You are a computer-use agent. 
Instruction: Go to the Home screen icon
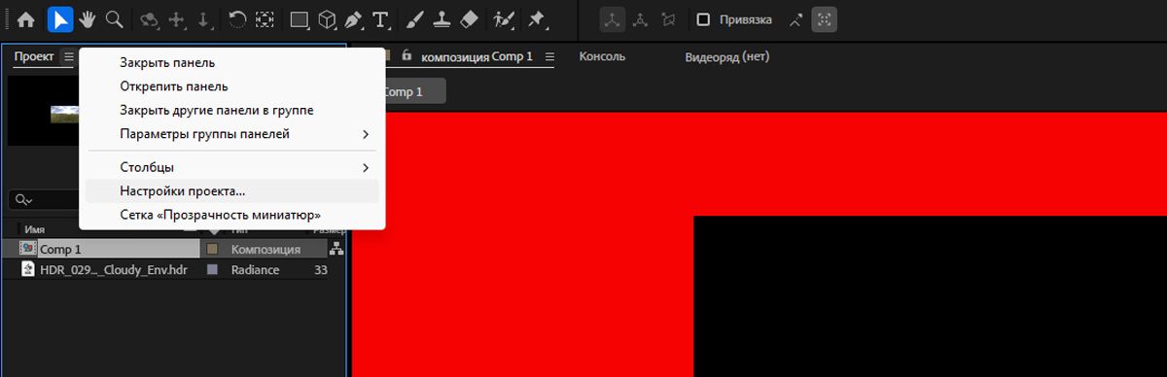click(x=26, y=18)
